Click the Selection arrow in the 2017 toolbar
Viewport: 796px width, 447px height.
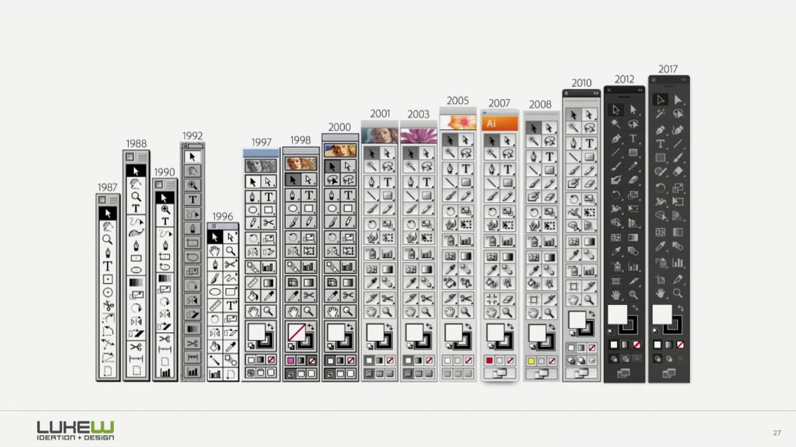coord(661,100)
